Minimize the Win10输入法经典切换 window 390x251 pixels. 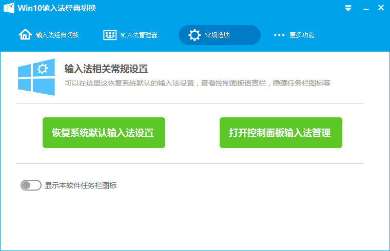click(x=366, y=9)
